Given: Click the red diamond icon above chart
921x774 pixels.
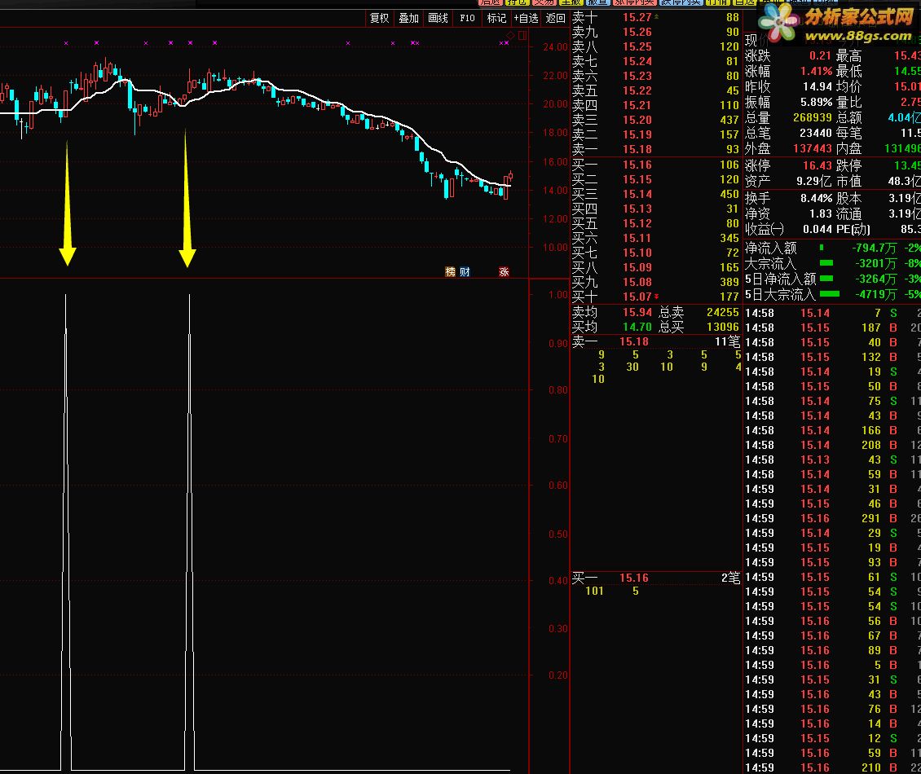Looking at the screenshot, I should pyautogui.click(x=510, y=36).
